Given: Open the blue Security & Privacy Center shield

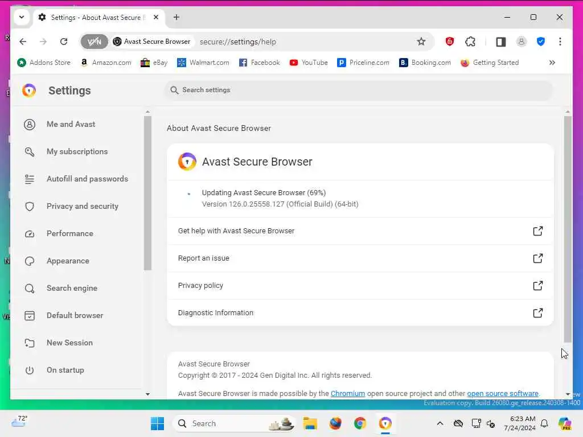Looking at the screenshot, I should tap(541, 42).
